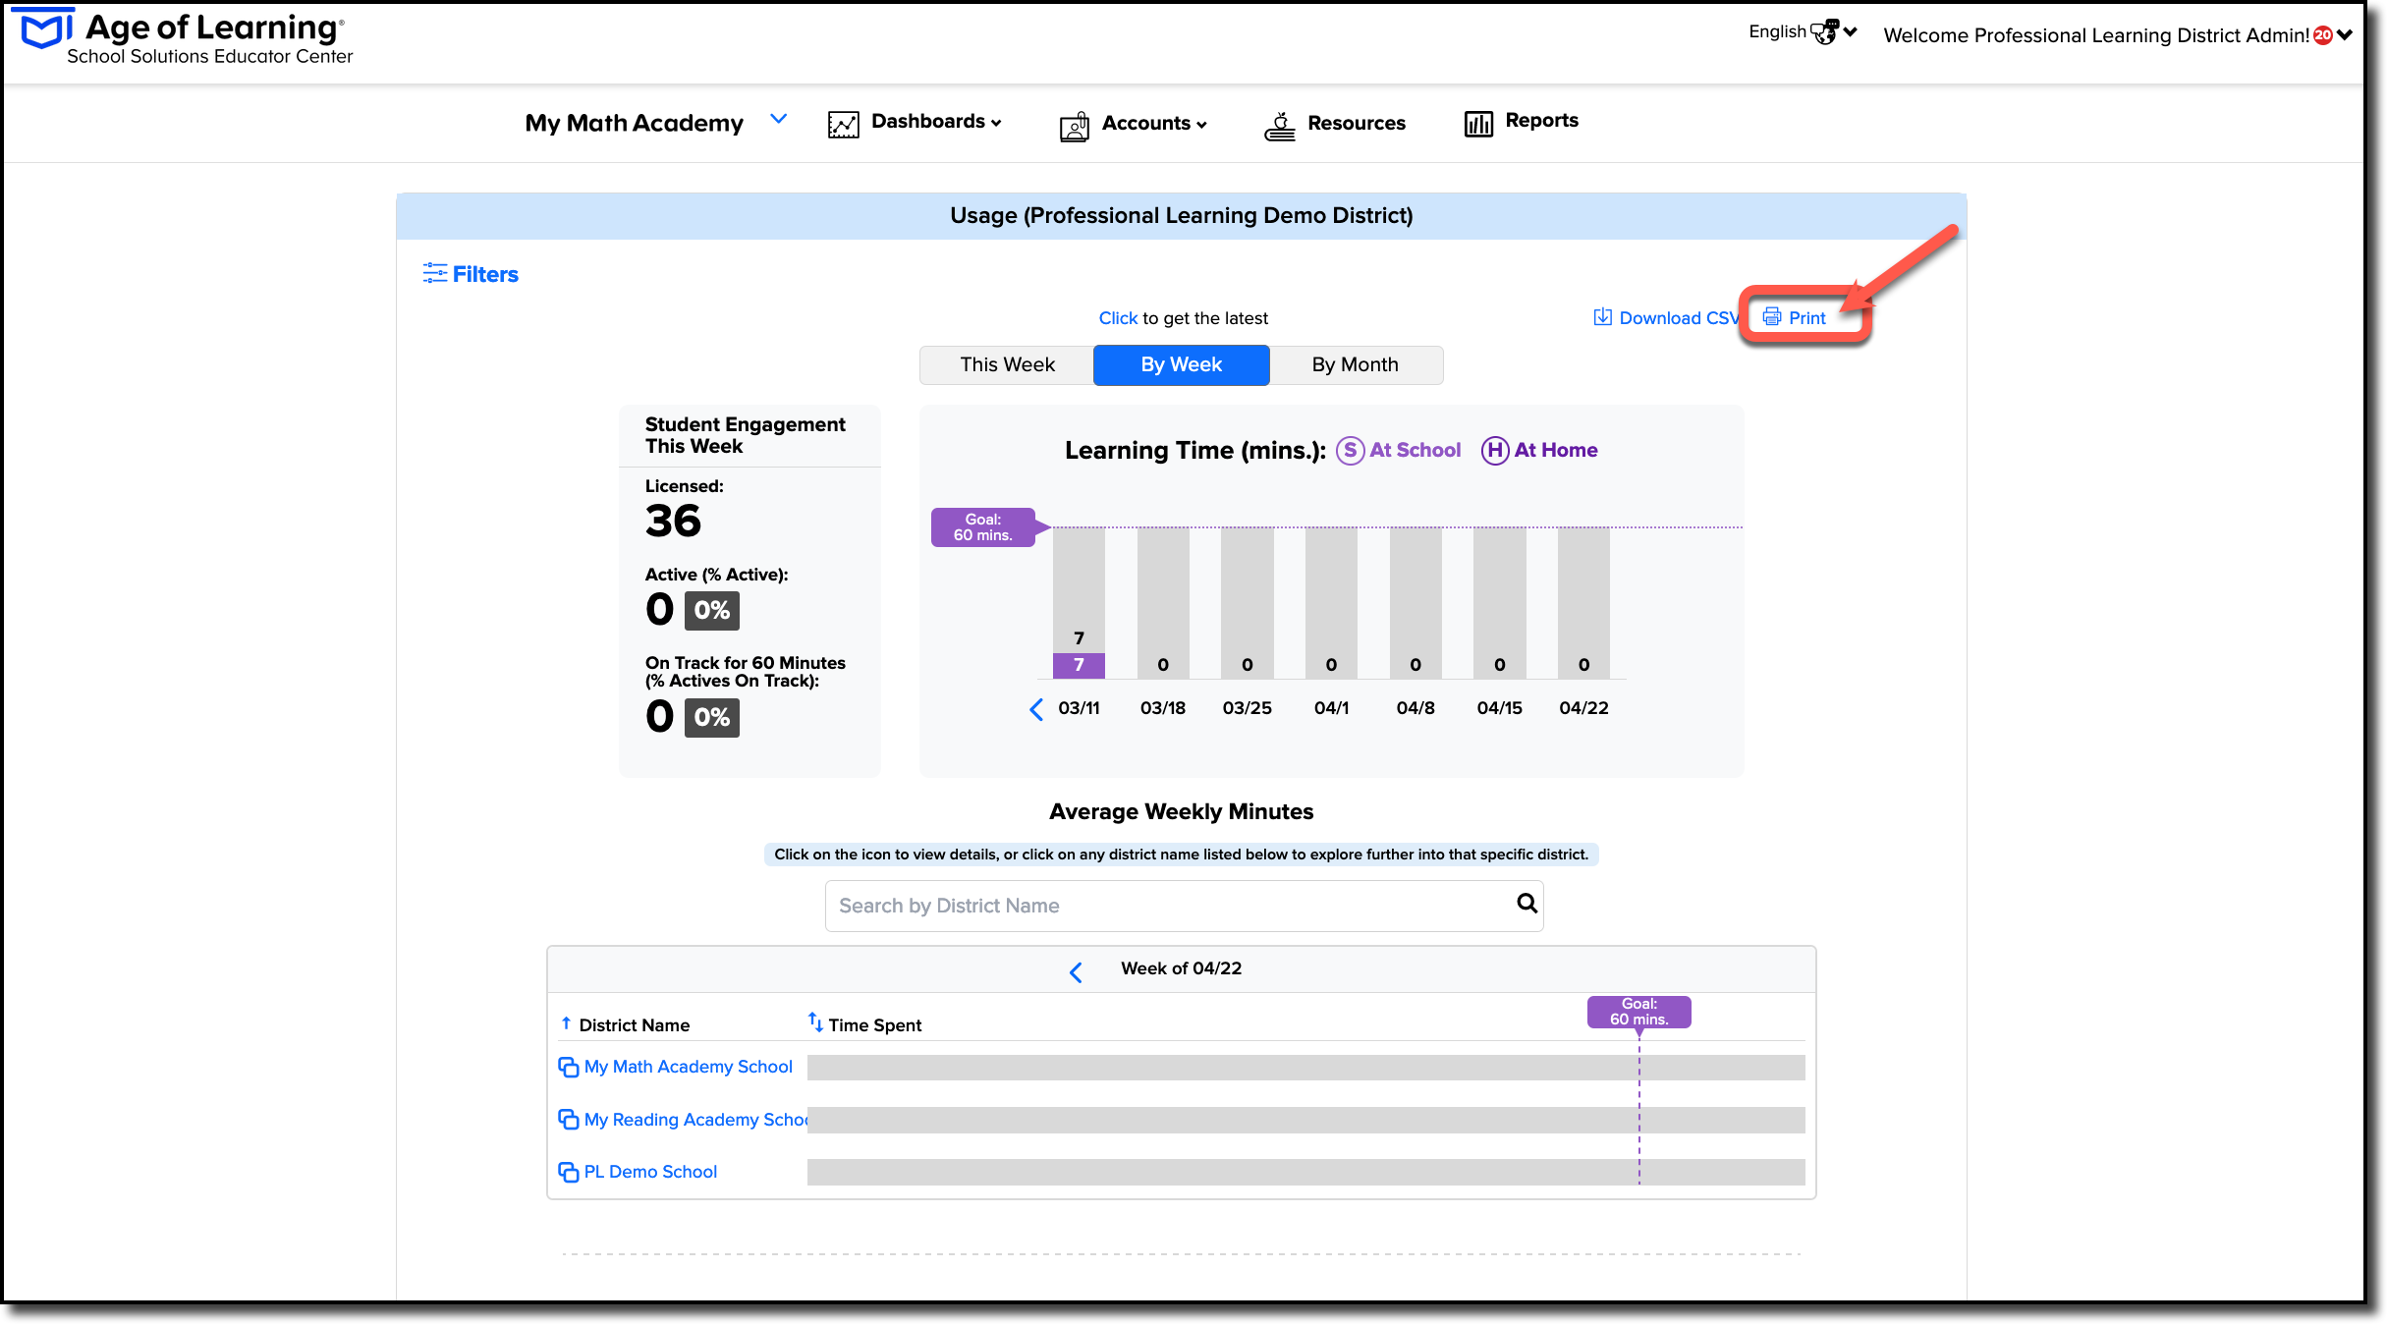Image resolution: width=2387 pixels, height=1324 pixels.
Task: Go to previous week before Week of 04/22
Action: pos(1076,972)
